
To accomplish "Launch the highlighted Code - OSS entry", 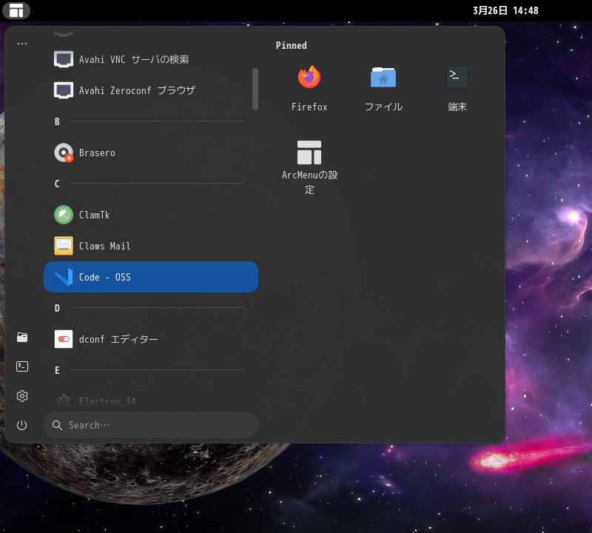I will point(151,277).
